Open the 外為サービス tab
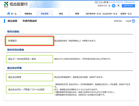139x106 pixels. 126,14
